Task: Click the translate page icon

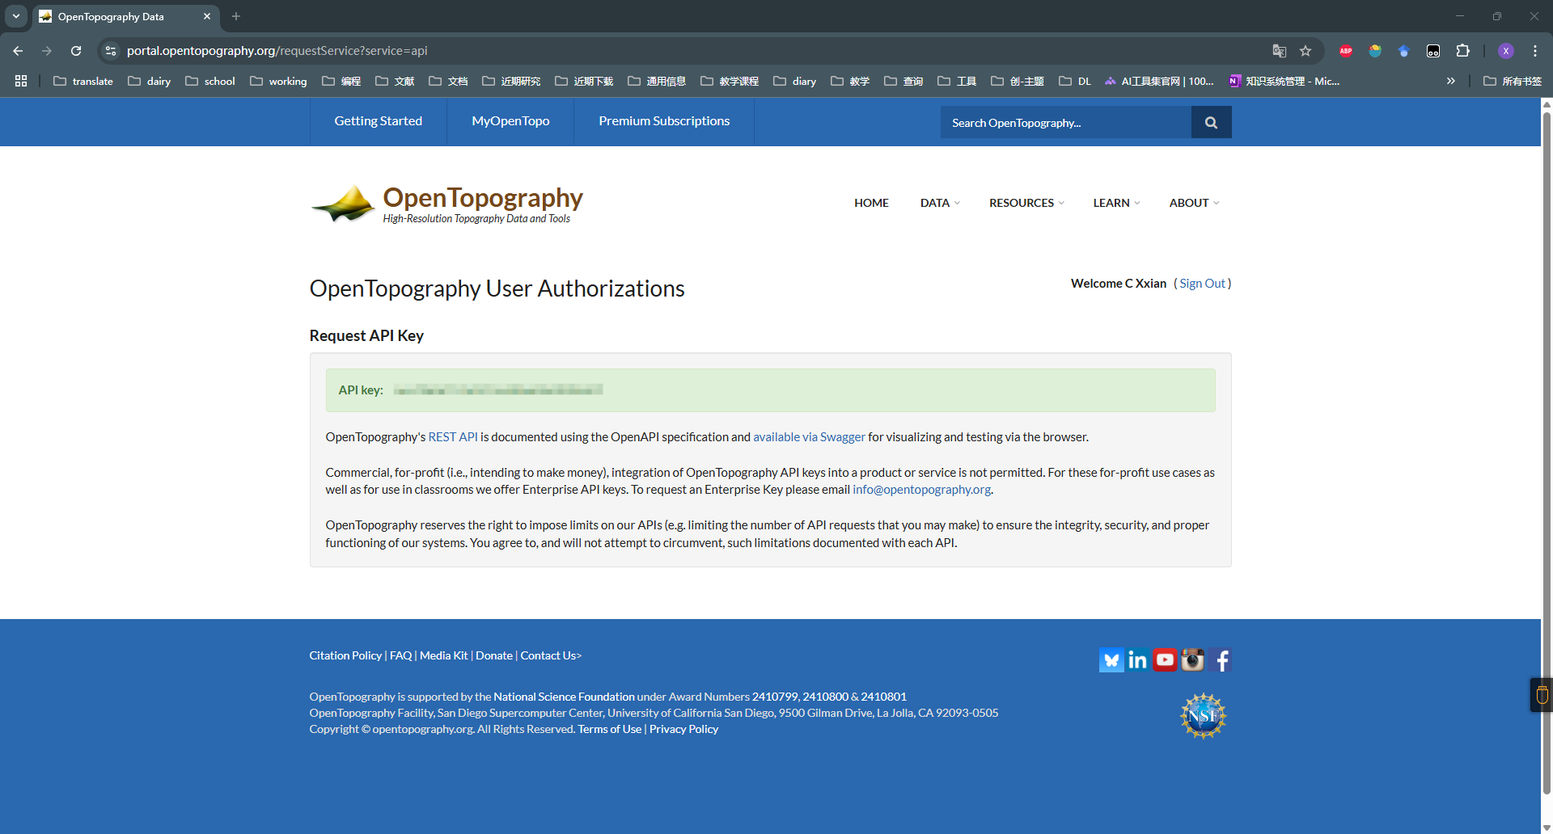Action: [x=1280, y=51]
